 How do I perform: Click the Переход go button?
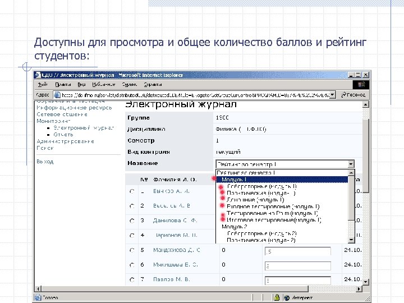coord(353,95)
